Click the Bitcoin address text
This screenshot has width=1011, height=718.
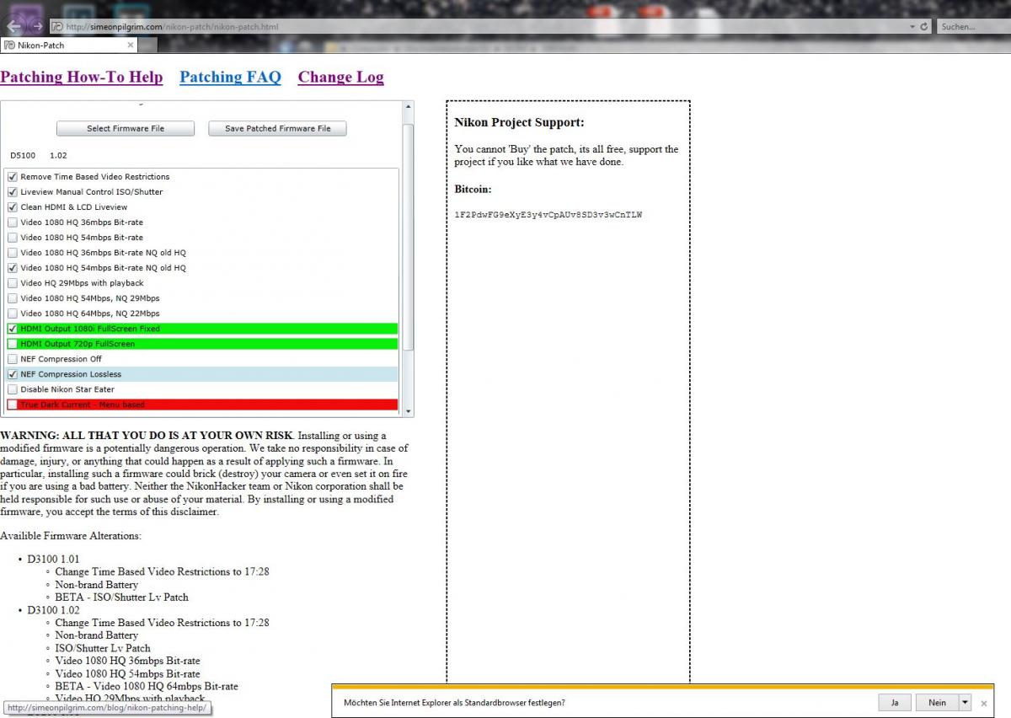(548, 215)
